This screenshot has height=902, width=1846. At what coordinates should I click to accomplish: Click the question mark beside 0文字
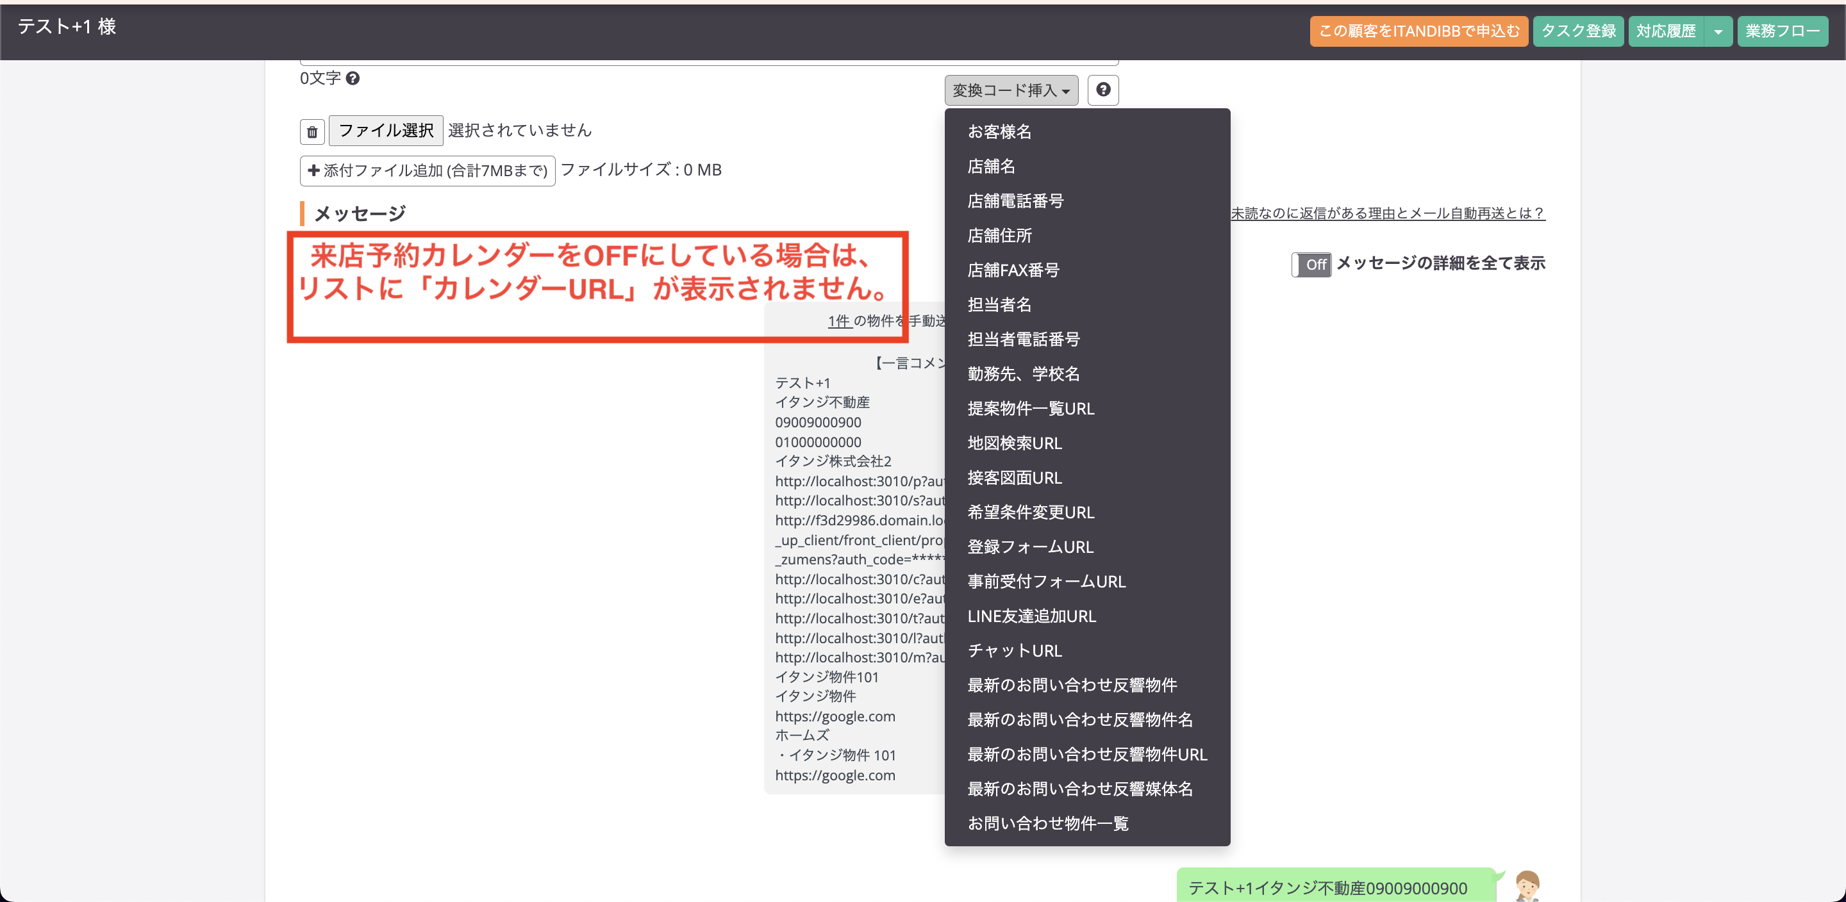[x=353, y=78]
